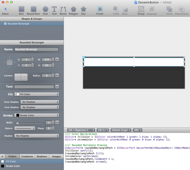
Task: Click the stroke Width number field
Action: 49,122
